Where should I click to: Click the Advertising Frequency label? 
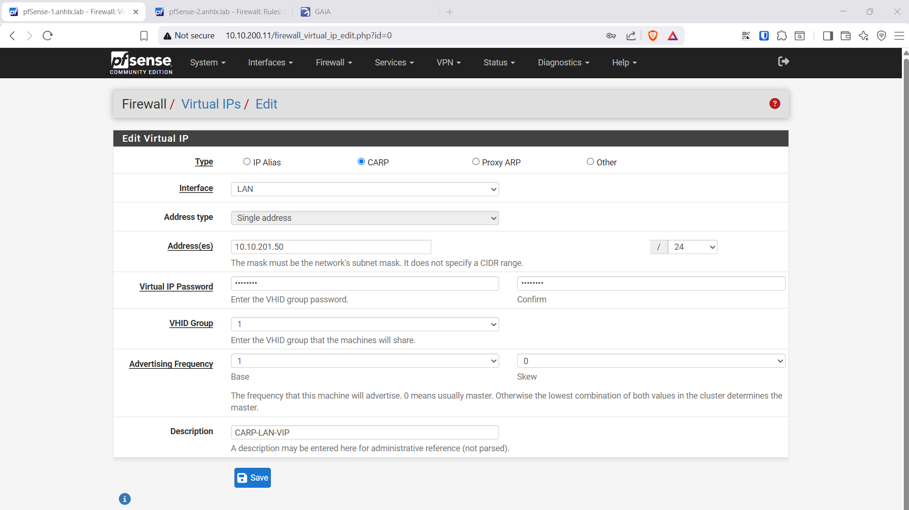click(171, 364)
